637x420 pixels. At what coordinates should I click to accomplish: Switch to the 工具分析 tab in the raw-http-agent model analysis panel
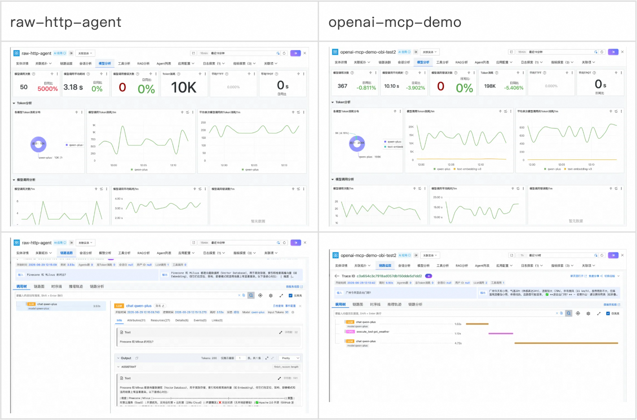tap(124, 64)
